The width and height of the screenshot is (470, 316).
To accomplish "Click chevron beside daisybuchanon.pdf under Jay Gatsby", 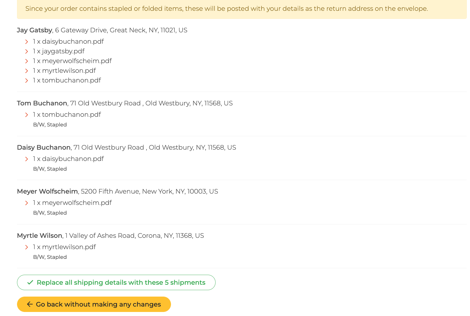I will [26, 42].
